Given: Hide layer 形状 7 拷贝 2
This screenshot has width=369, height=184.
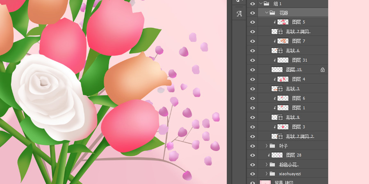Looking at the screenshot, I should (x=253, y=136).
